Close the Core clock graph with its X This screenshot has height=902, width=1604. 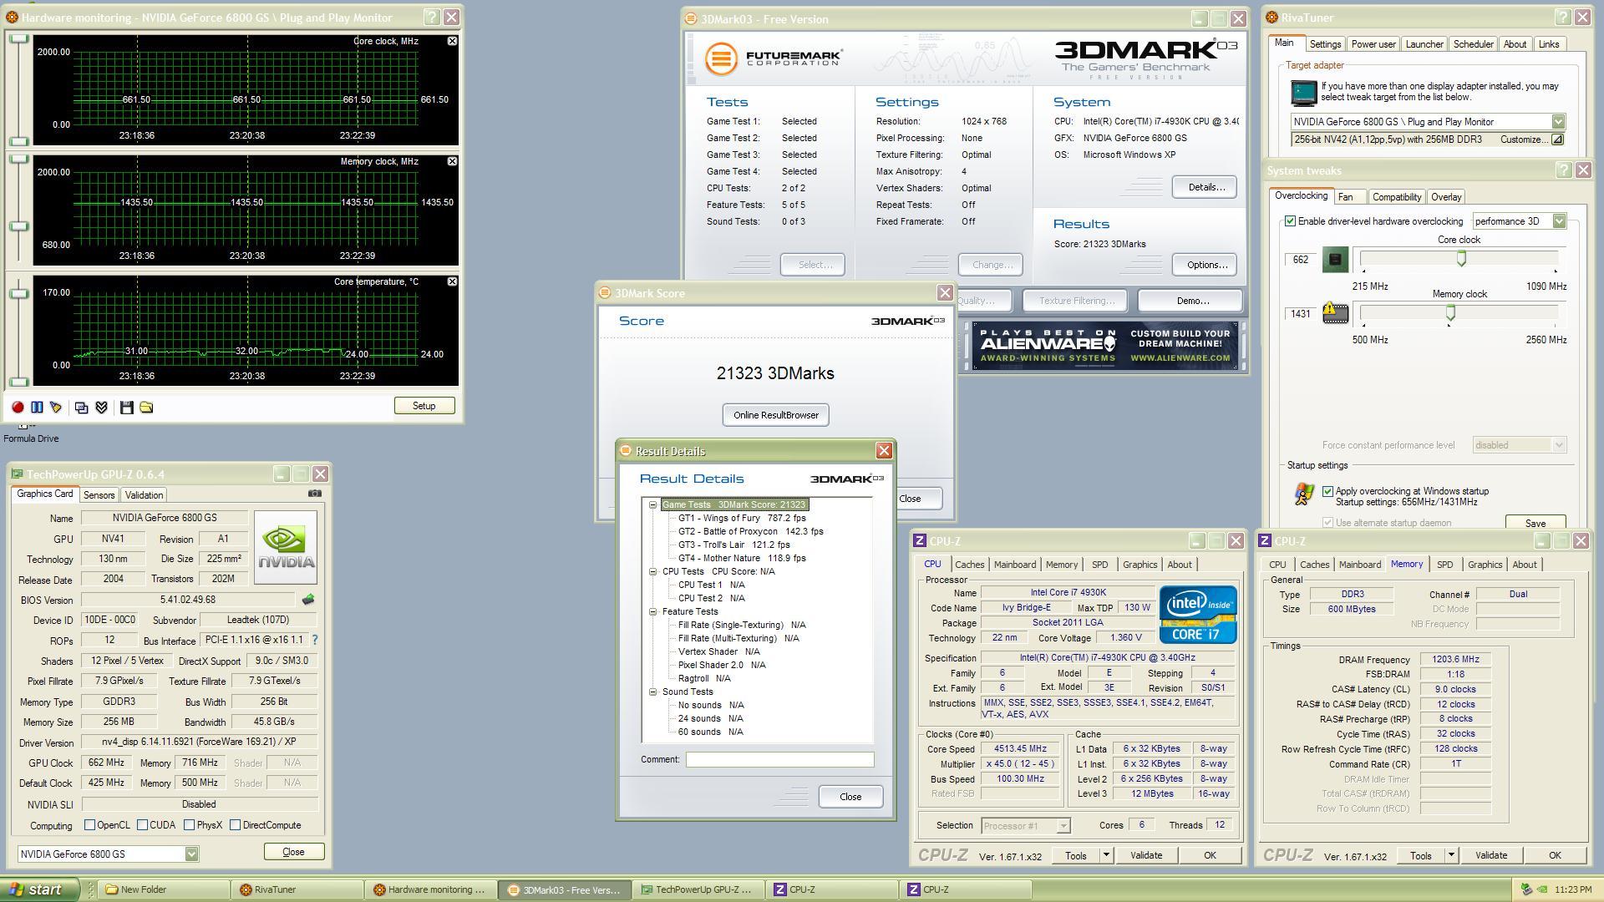(x=452, y=41)
